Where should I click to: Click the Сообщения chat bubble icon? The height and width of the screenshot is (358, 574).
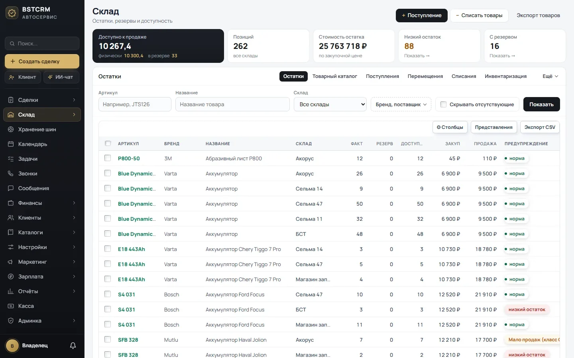pos(11,188)
